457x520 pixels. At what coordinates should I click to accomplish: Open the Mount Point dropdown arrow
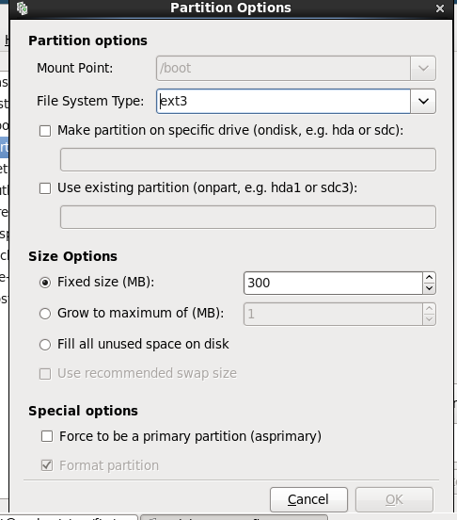pyautogui.click(x=423, y=69)
